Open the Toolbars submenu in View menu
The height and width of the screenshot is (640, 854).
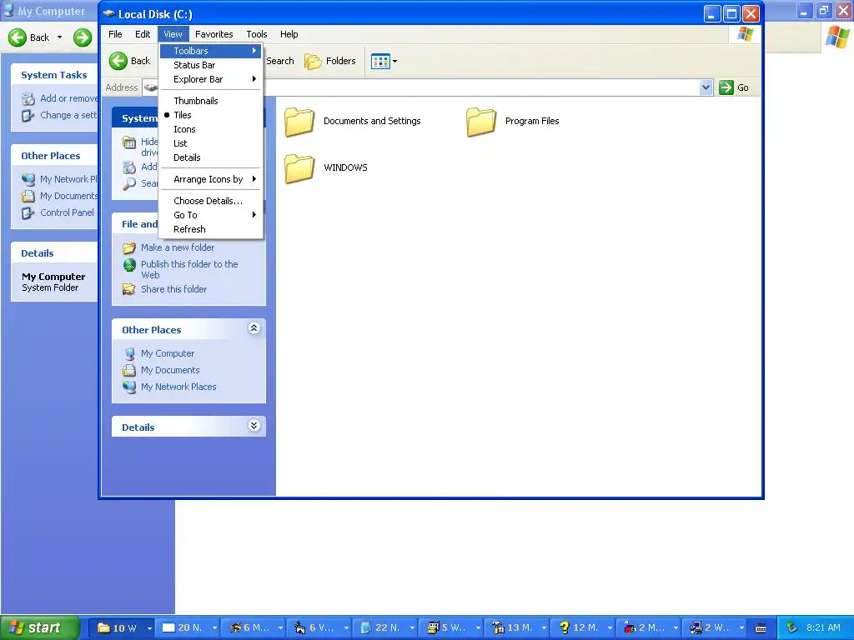click(x=211, y=51)
